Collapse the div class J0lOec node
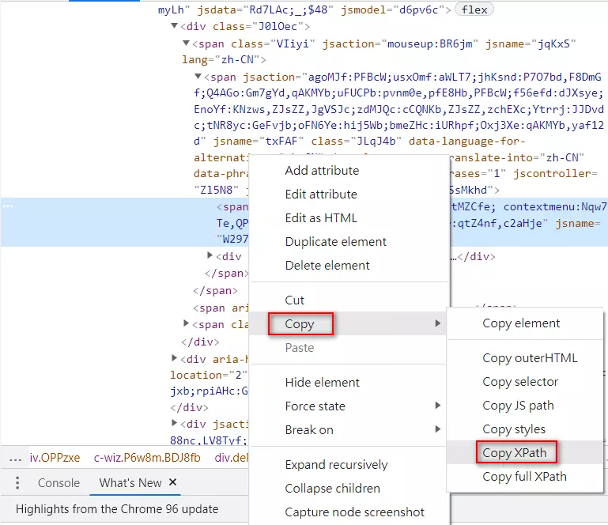 pyautogui.click(x=175, y=26)
